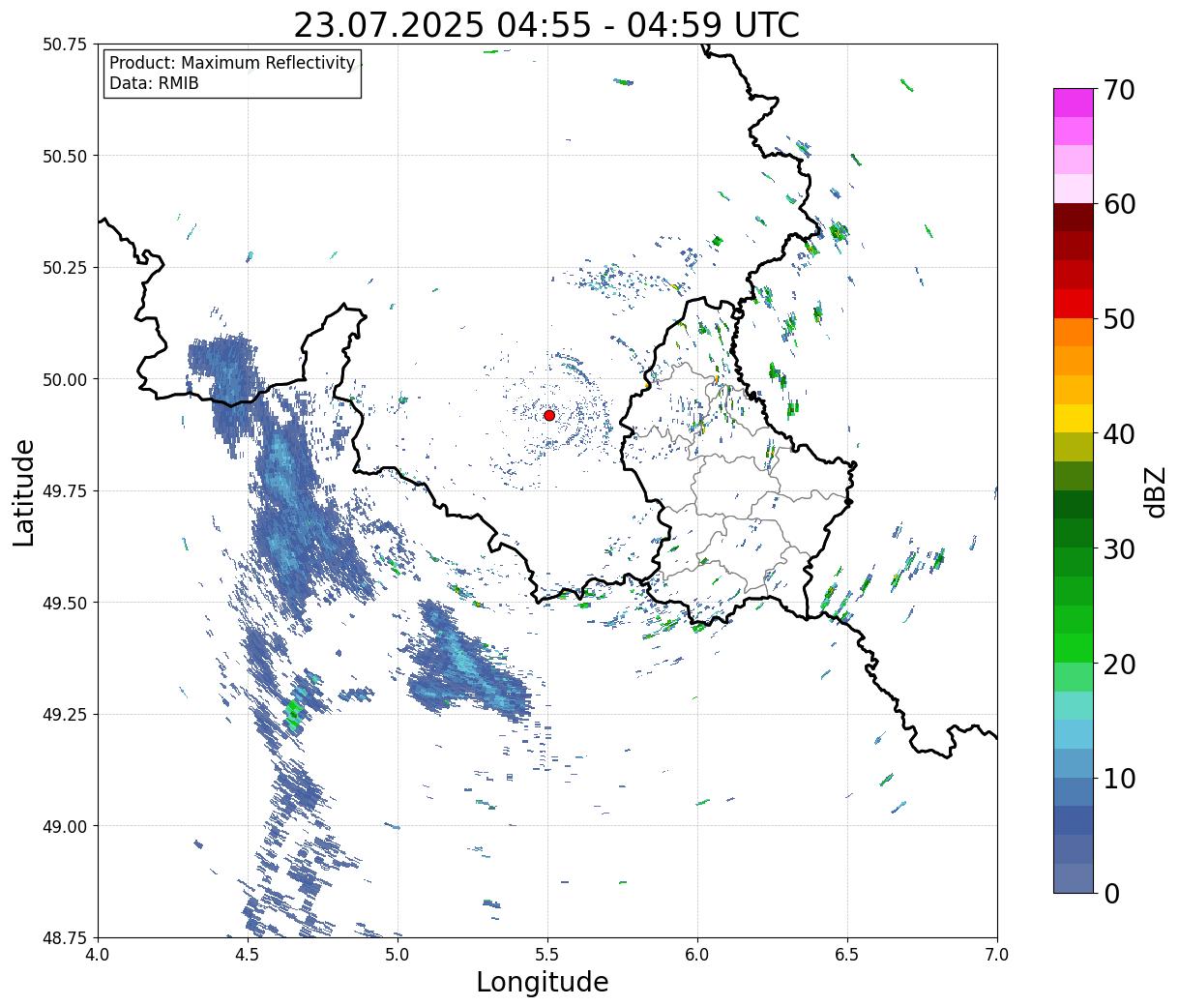Click the latitude tick label '50.00'
Image resolution: width=1179 pixels, height=1006 pixels.
65,379
